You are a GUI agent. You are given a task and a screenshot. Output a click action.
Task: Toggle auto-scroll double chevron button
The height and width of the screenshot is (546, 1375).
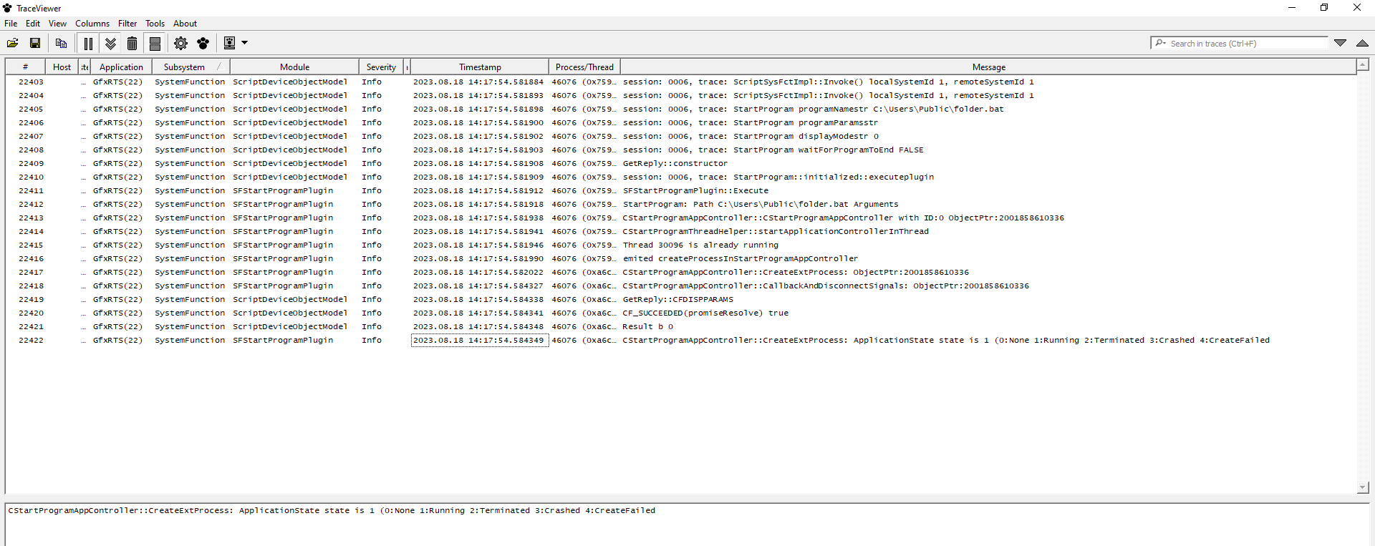(110, 44)
